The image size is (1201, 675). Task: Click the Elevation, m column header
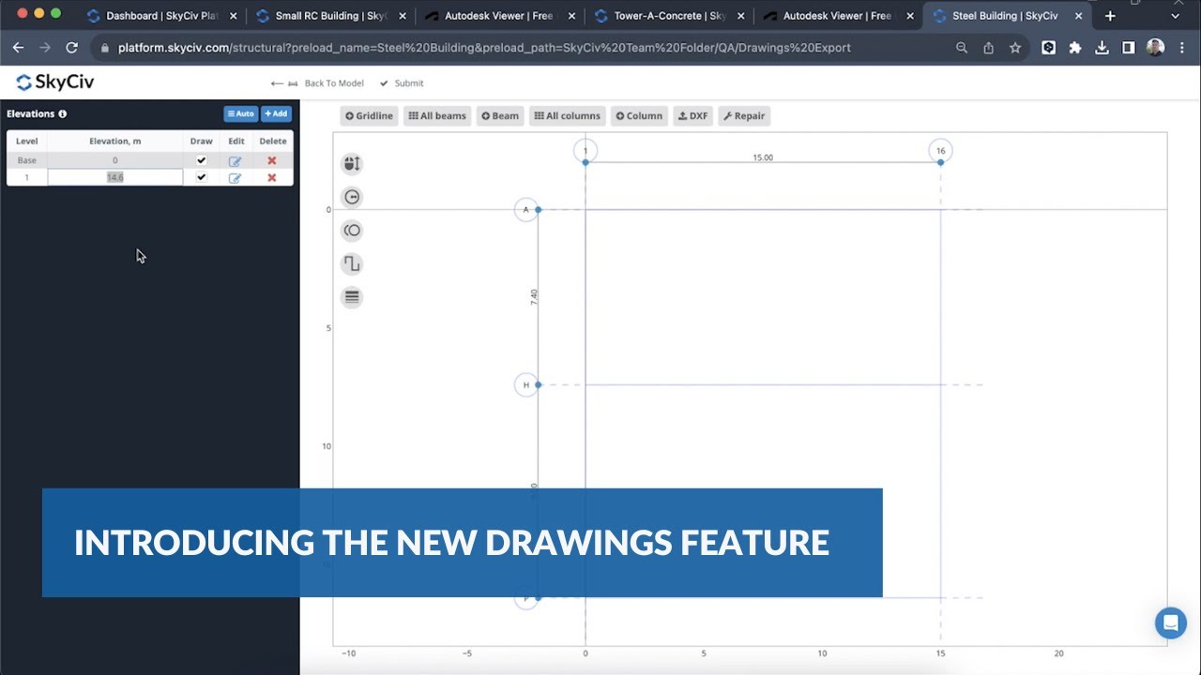115,142
